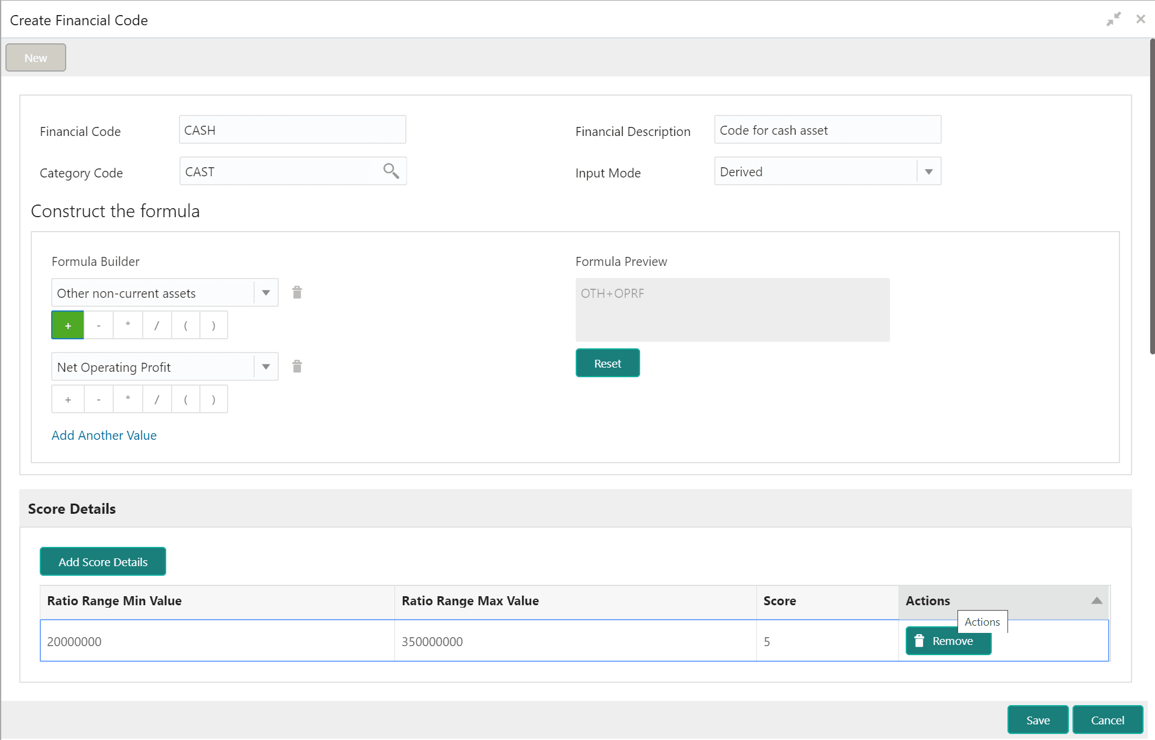Select the close parenthesis under Net Operating Profit
Viewport: 1155px width, 740px height.
(214, 399)
